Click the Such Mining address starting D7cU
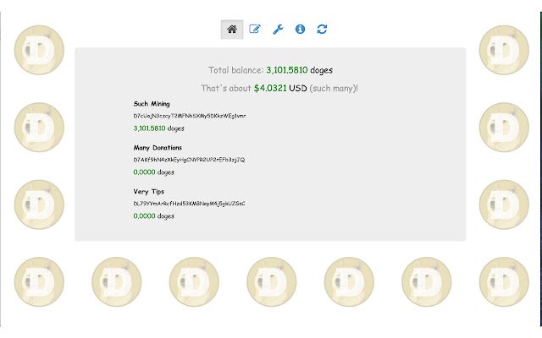The image size is (542, 338). tap(190, 116)
